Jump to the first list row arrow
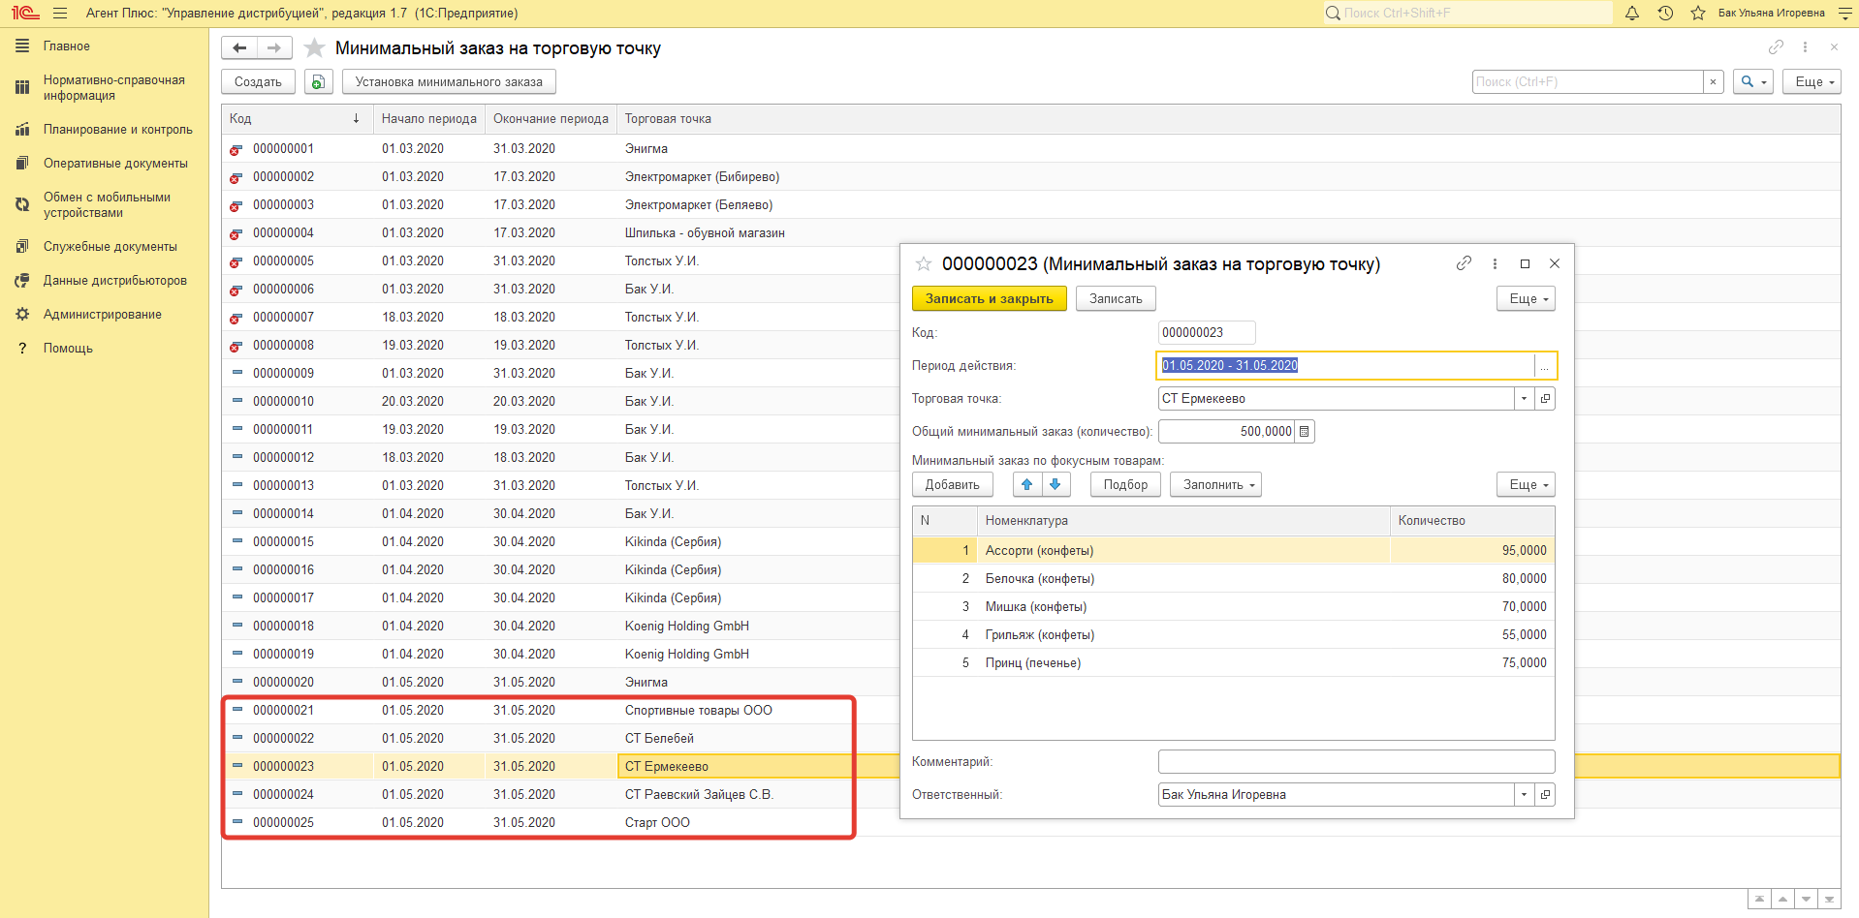This screenshot has height=918, width=1859. click(1759, 900)
